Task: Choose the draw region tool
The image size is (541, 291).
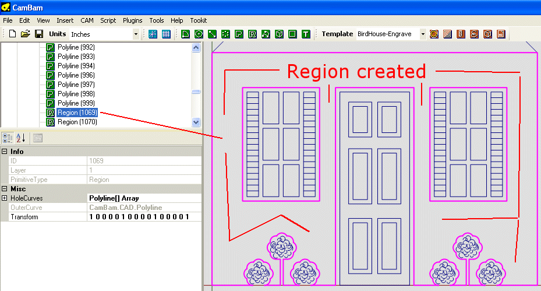Action: click(252, 34)
